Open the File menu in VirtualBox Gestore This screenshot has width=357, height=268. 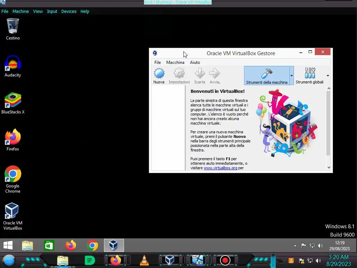tap(158, 62)
